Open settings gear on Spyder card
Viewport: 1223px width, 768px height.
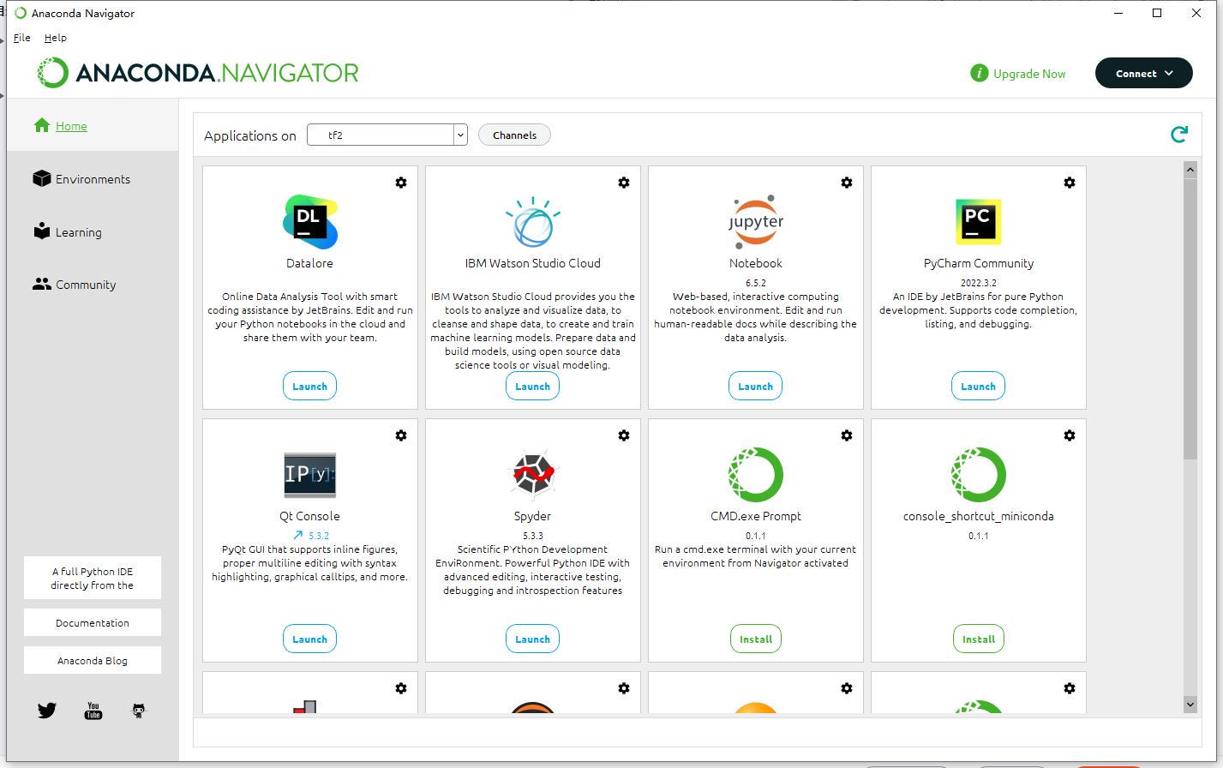click(624, 435)
